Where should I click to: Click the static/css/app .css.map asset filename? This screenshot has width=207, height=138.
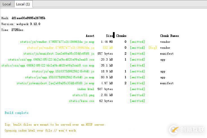pos(48,66)
